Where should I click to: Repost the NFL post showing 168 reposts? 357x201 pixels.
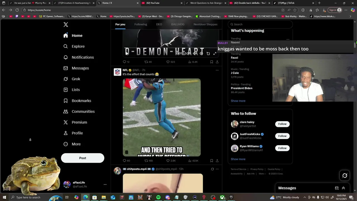[x=148, y=161]
